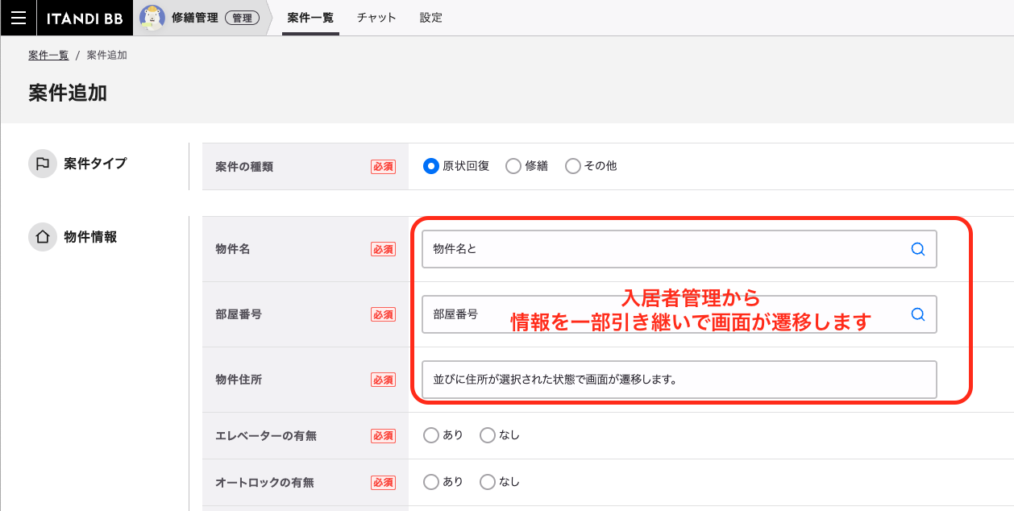
Task: Click the エレベーターの有無 field label
Action: point(266,435)
